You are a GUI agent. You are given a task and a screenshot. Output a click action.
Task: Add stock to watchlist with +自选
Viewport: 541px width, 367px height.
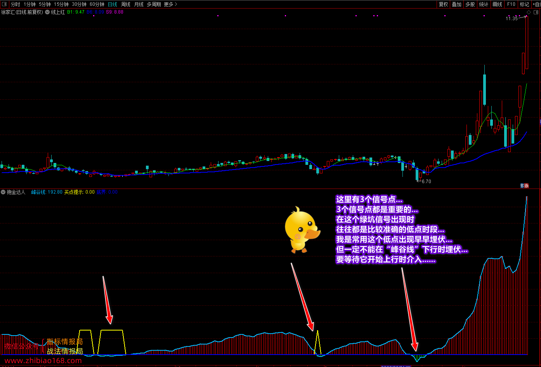click(x=536, y=4)
